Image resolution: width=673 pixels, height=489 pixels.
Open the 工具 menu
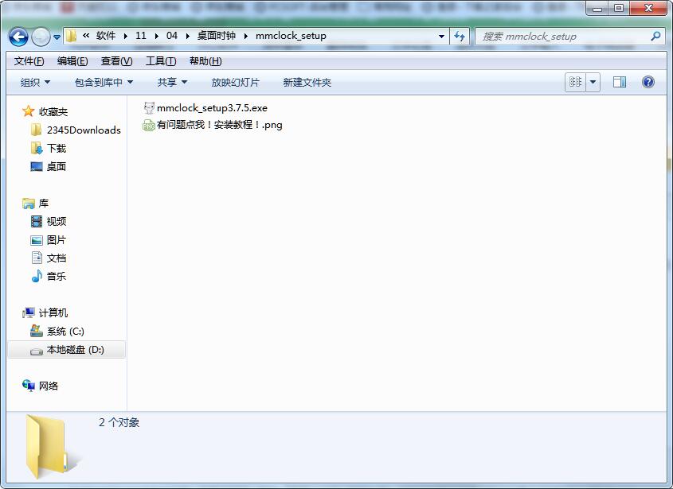160,61
